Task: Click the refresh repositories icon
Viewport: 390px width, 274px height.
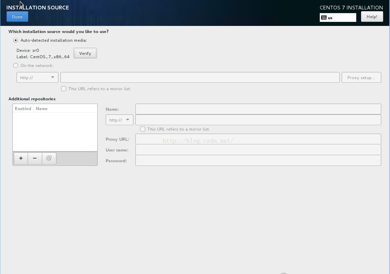Action: point(49,158)
